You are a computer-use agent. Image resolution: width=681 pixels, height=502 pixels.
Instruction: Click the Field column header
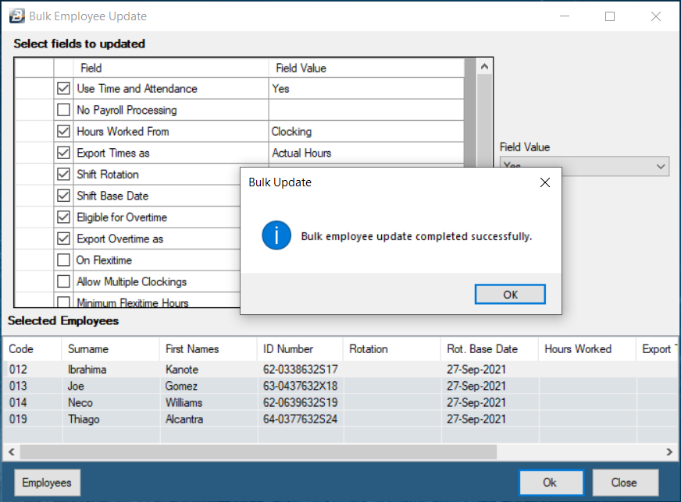(171, 68)
